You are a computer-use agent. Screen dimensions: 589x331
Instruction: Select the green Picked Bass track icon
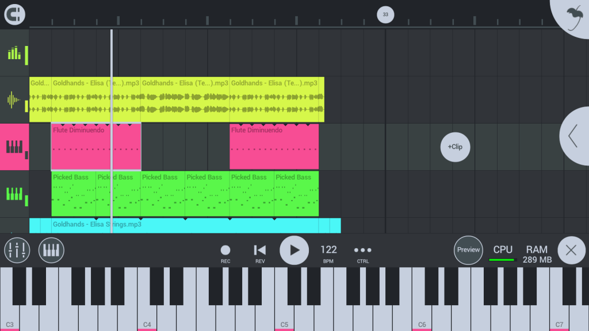click(14, 194)
